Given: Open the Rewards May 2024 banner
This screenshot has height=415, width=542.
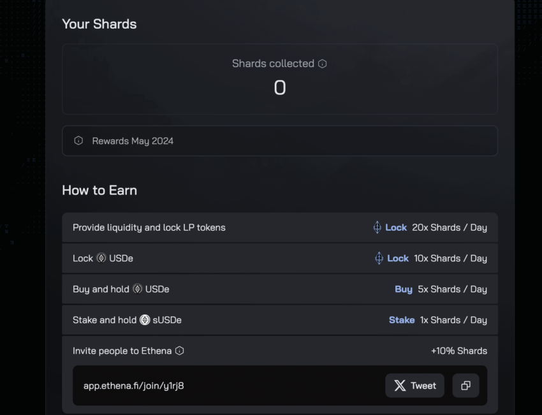Looking at the screenshot, I should (279, 141).
